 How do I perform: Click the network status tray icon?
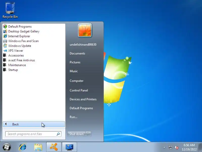coord(170,147)
